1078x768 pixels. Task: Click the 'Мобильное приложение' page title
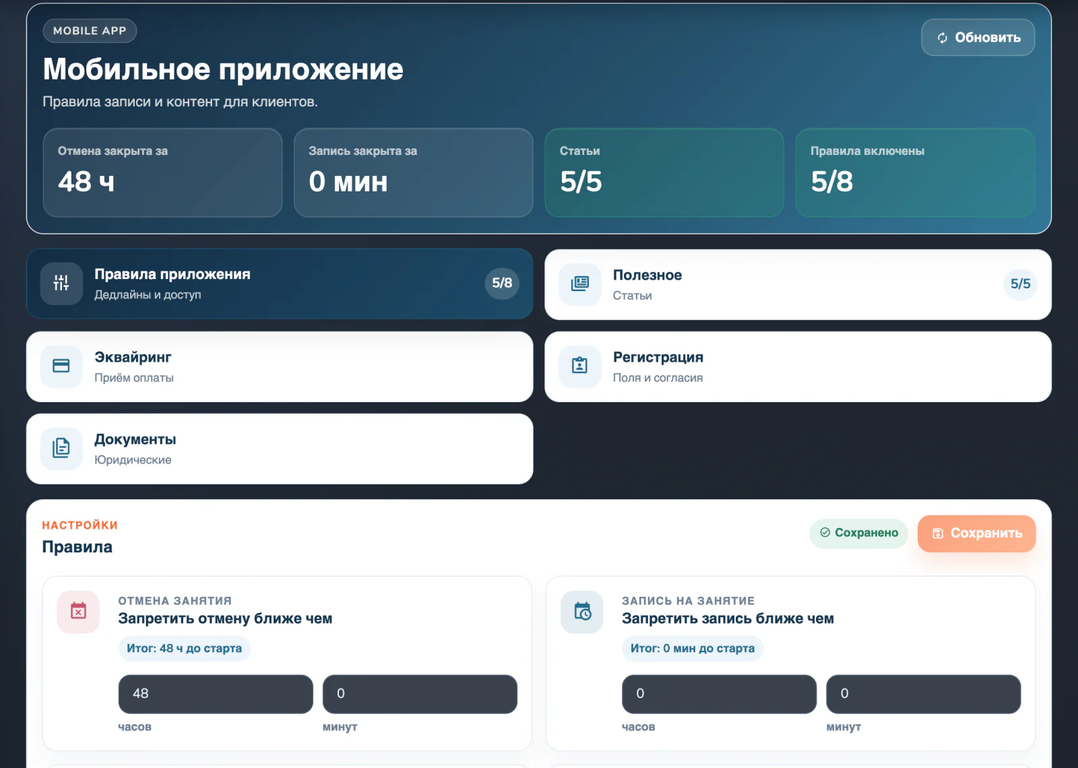pos(223,69)
